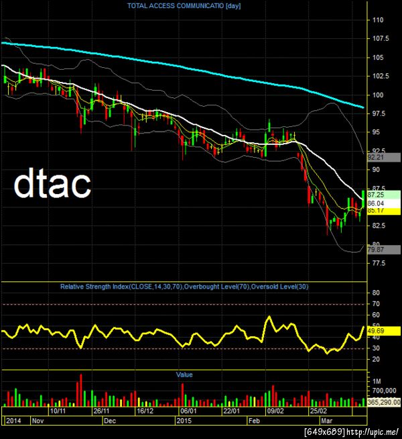Click the 49.69 RSI value tag
Viewport: 402px width, 439px height.
(384, 331)
